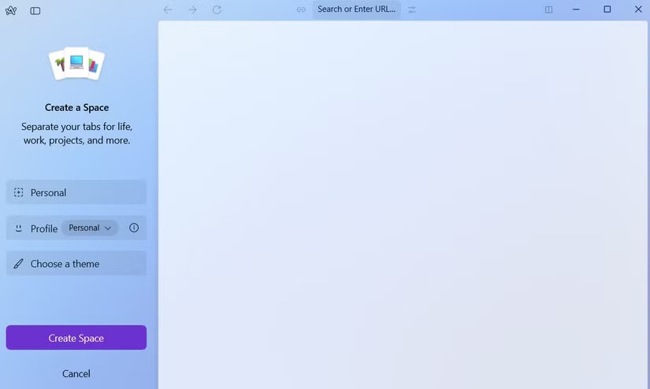Cancel the space creation
The width and height of the screenshot is (650, 389).
[x=76, y=373]
